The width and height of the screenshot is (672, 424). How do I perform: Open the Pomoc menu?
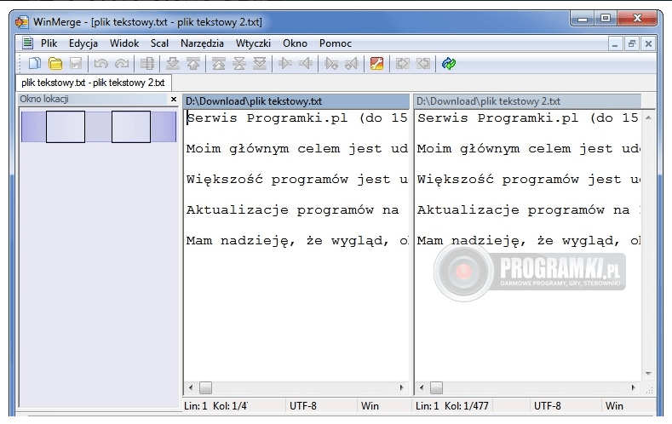tap(335, 43)
